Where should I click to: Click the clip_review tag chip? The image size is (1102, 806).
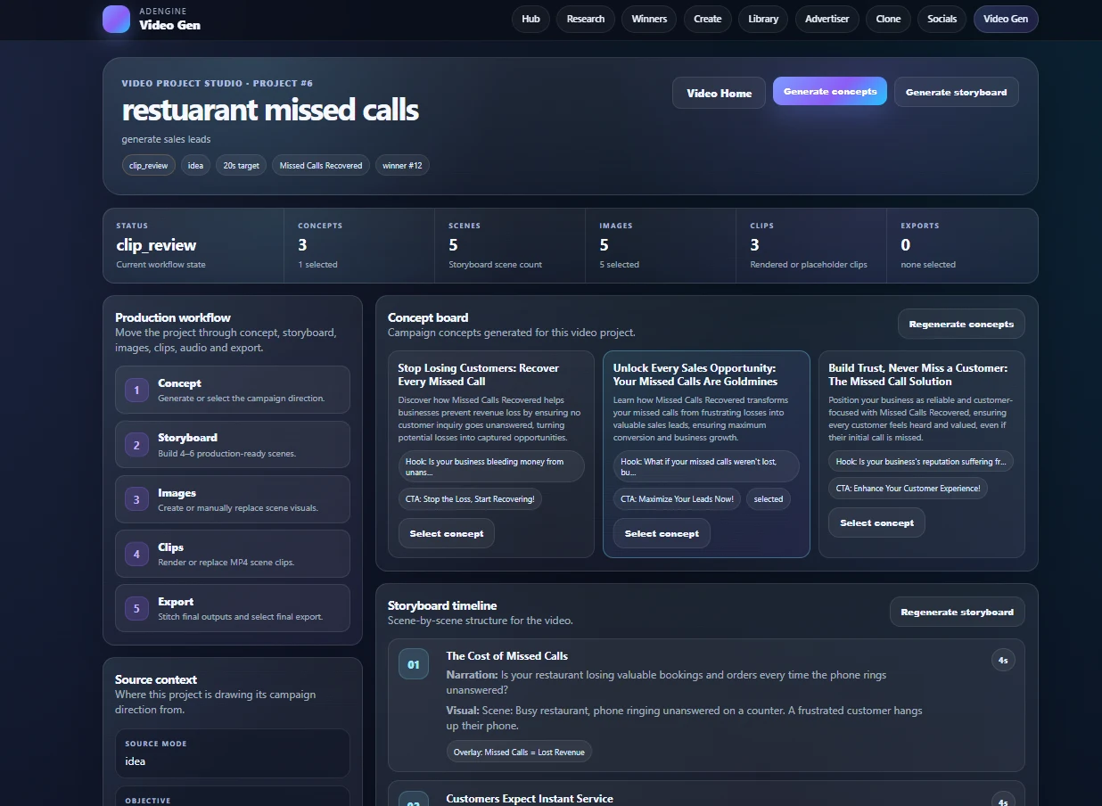149,165
